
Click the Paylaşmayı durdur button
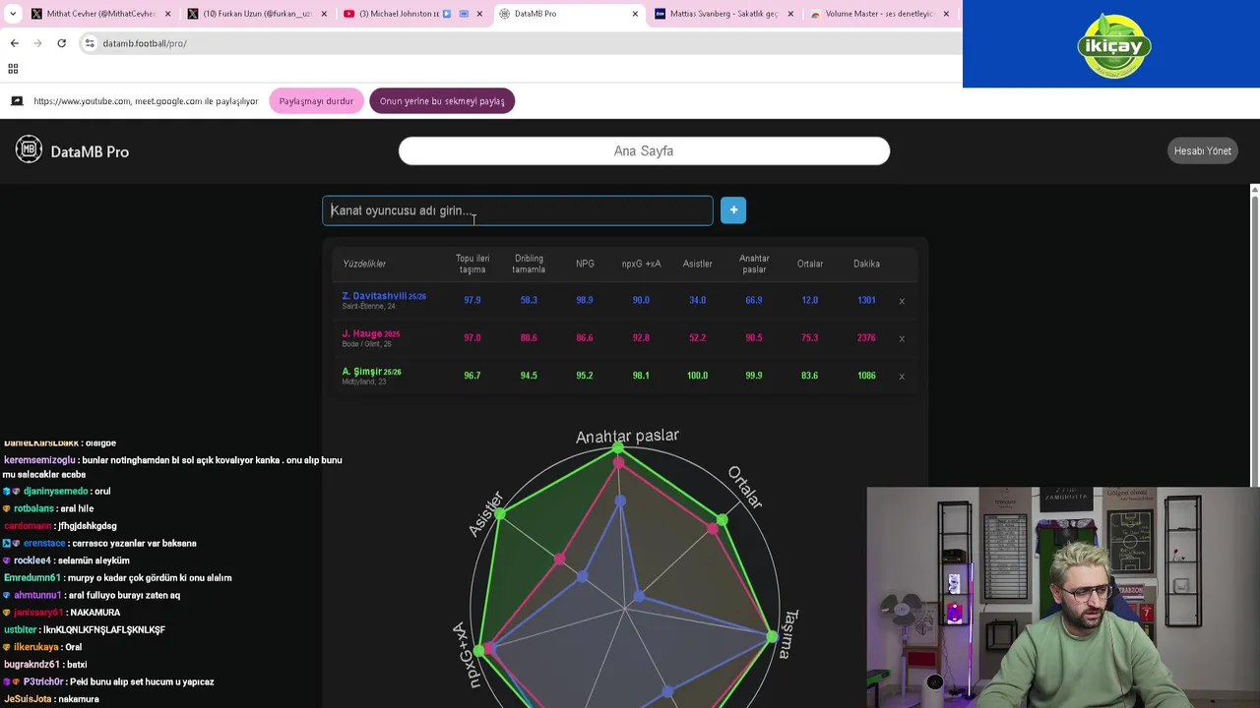pos(316,101)
